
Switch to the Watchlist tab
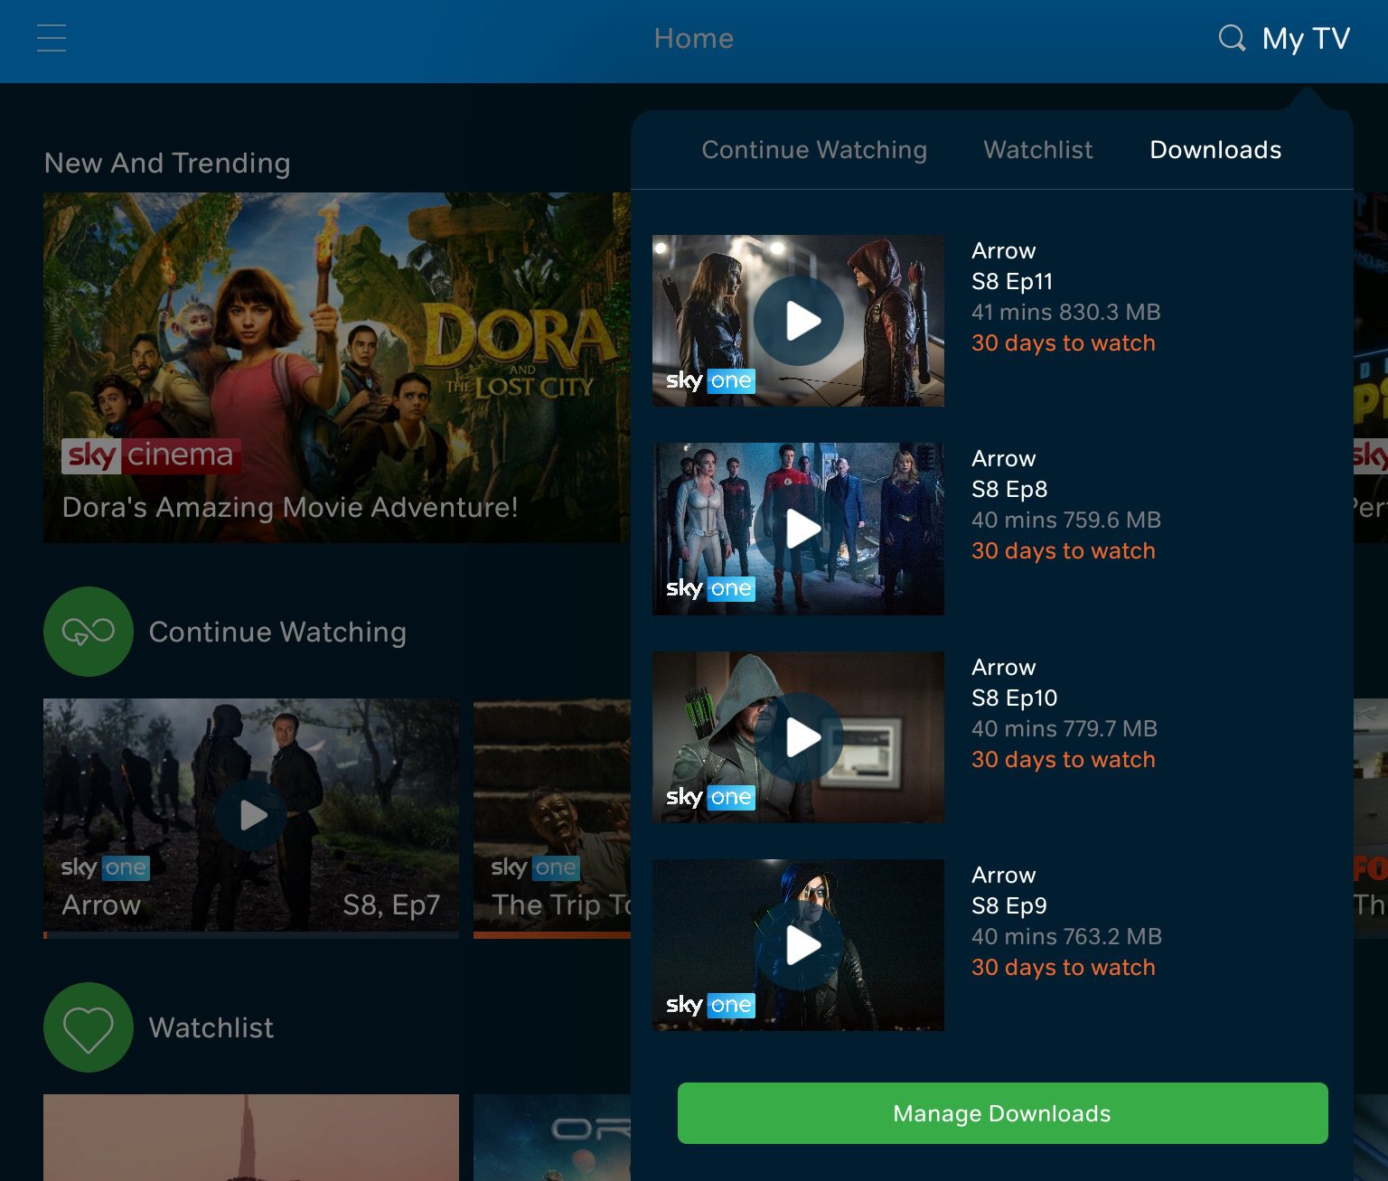tap(1038, 150)
